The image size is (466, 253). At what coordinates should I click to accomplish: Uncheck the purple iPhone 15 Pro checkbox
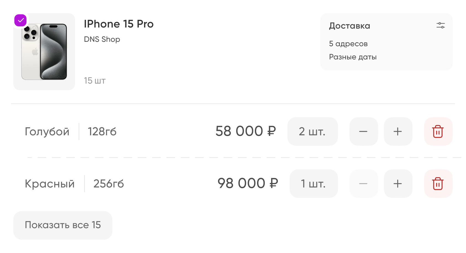[20, 20]
